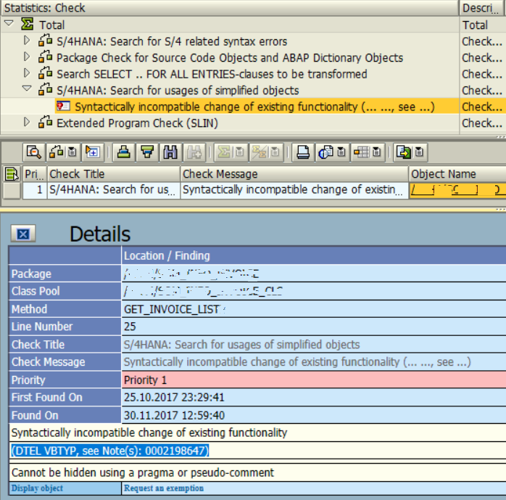Click the Check Message column header
The image size is (506, 500).
click(294, 174)
